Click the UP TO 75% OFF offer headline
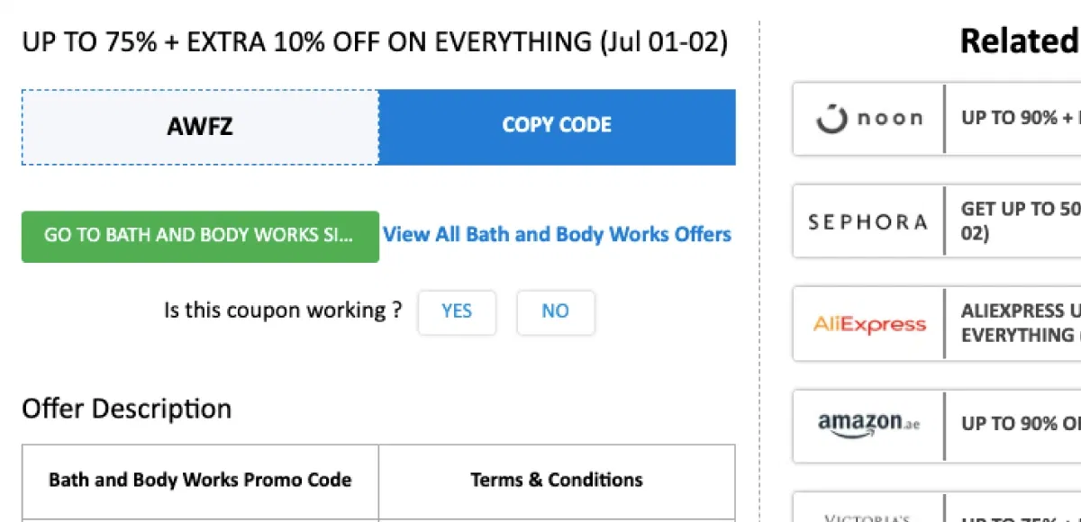Viewport: 1081px width, 522px height. (x=375, y=40)
